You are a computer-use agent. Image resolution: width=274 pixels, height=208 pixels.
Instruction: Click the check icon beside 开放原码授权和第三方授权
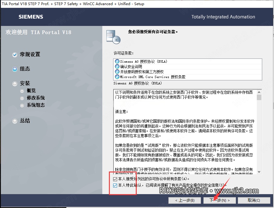click(x=117, y=72)
